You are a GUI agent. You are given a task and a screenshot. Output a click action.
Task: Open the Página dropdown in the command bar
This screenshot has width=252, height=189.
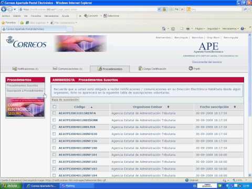tap(199, 28)
